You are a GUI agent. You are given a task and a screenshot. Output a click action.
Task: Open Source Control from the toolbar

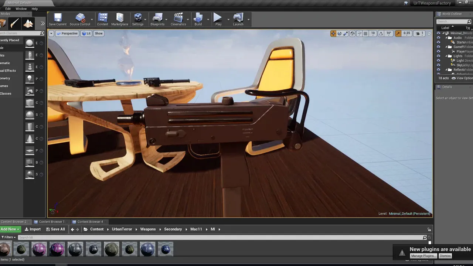point(80,20)
